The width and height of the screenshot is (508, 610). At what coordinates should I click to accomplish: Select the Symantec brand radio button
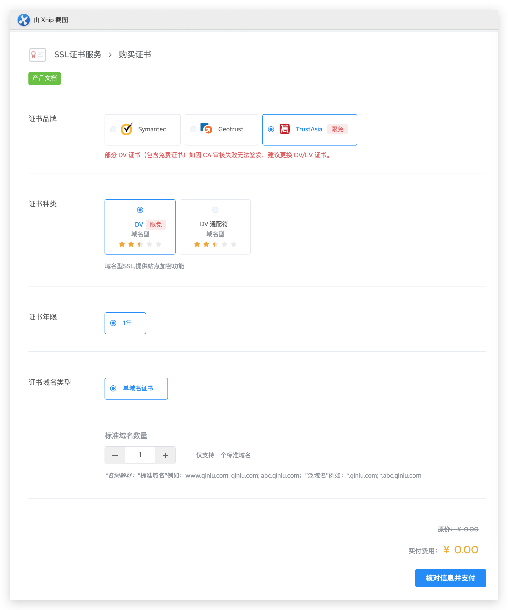point(113,129)
